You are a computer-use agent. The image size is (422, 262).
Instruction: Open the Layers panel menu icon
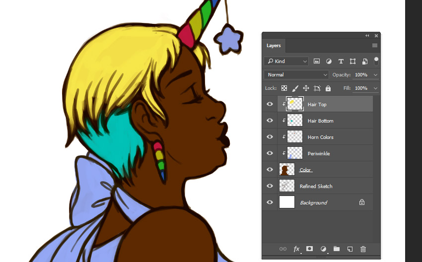pos(375,46)
